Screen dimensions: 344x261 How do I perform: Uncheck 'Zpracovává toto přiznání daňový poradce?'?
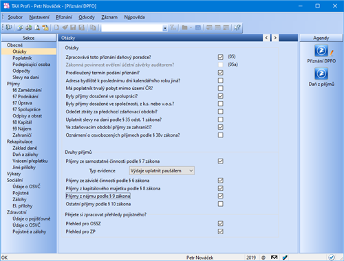[x=220, y=57]
